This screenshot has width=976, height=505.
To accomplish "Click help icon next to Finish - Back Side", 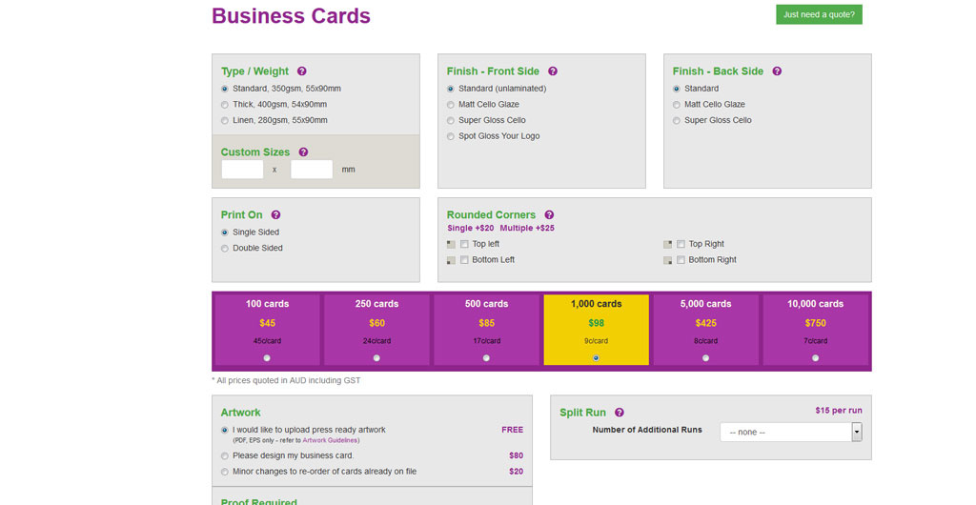I will tap(777, 71).
